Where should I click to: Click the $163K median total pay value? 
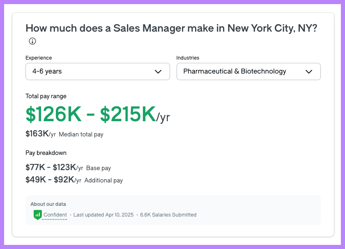pyautogui.click(x=35, y=134)
